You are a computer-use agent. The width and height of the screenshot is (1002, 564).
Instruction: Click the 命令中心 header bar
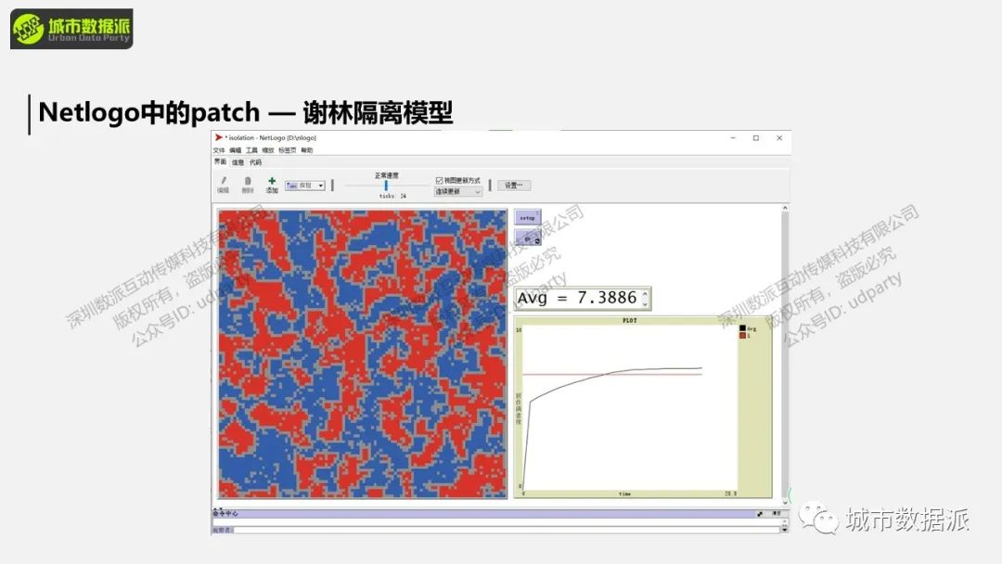(x=483, y=514)
